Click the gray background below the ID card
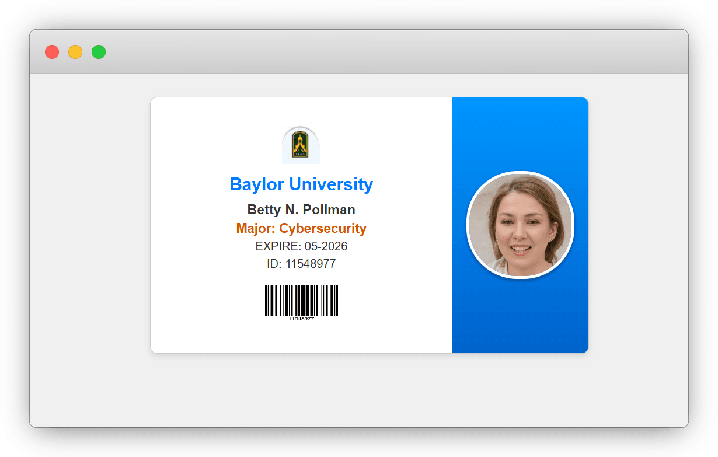 pyautogui.click(x=359, y=390)
